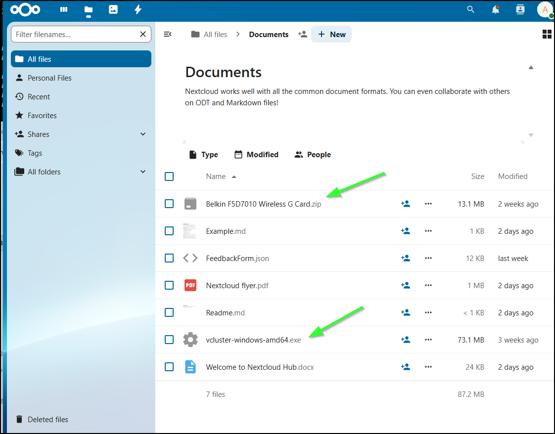
Task: Collapse the navigation sidebar toggle
Action: [x=168, y=34]
